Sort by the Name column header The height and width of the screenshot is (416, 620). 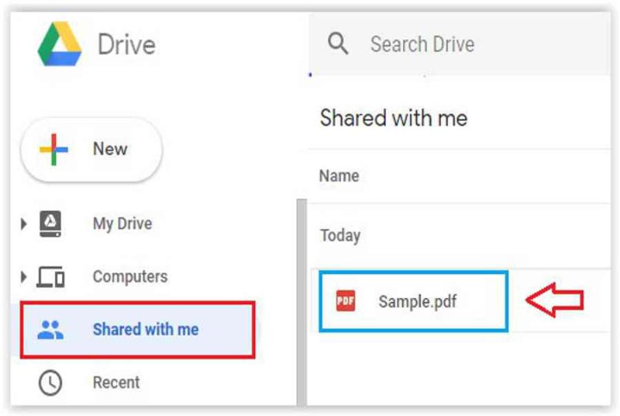(339, 175)
